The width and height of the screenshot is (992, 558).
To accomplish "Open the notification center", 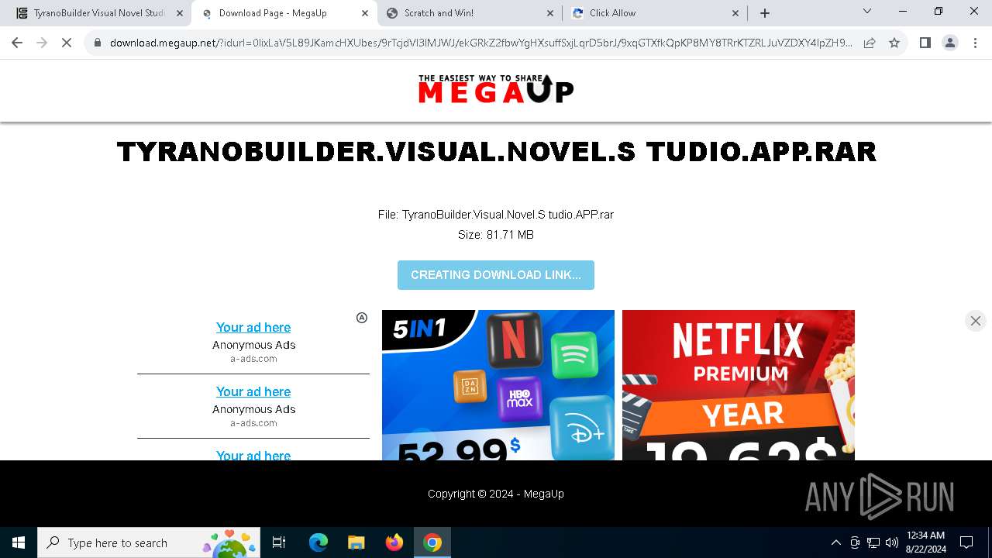I will [966, 542].
